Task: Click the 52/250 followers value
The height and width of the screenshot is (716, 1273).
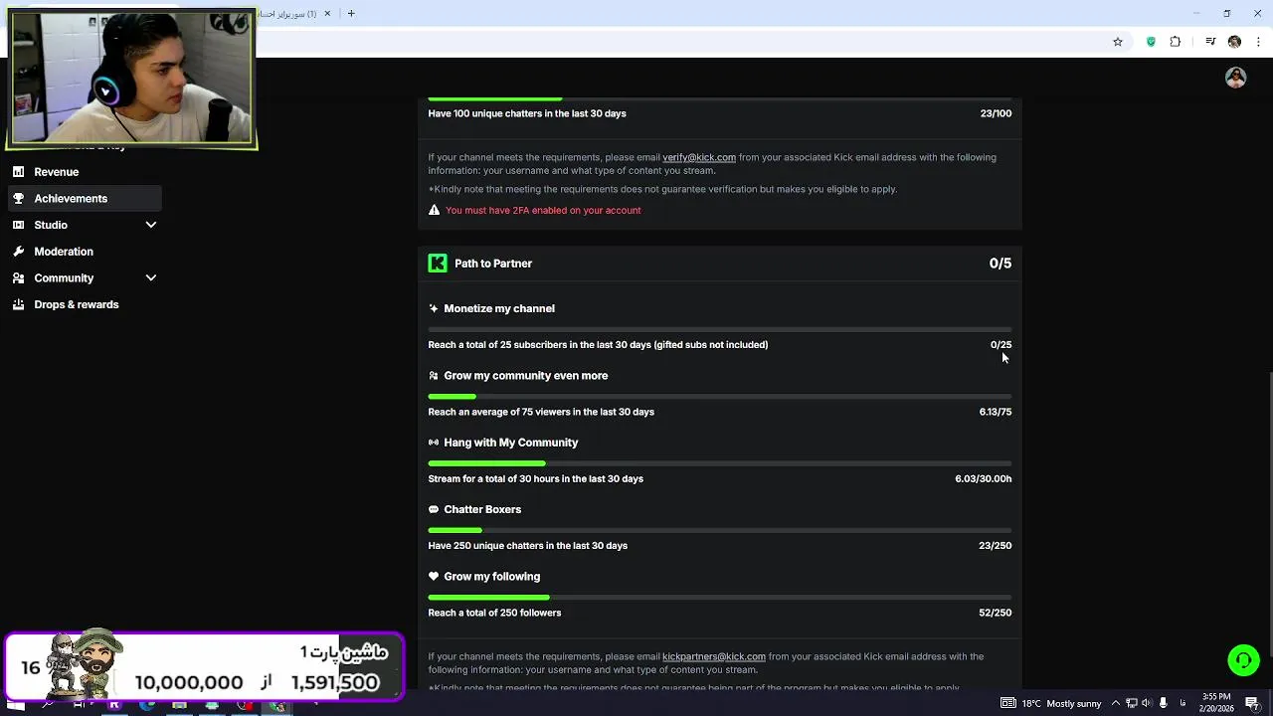Action: (996, 613)
